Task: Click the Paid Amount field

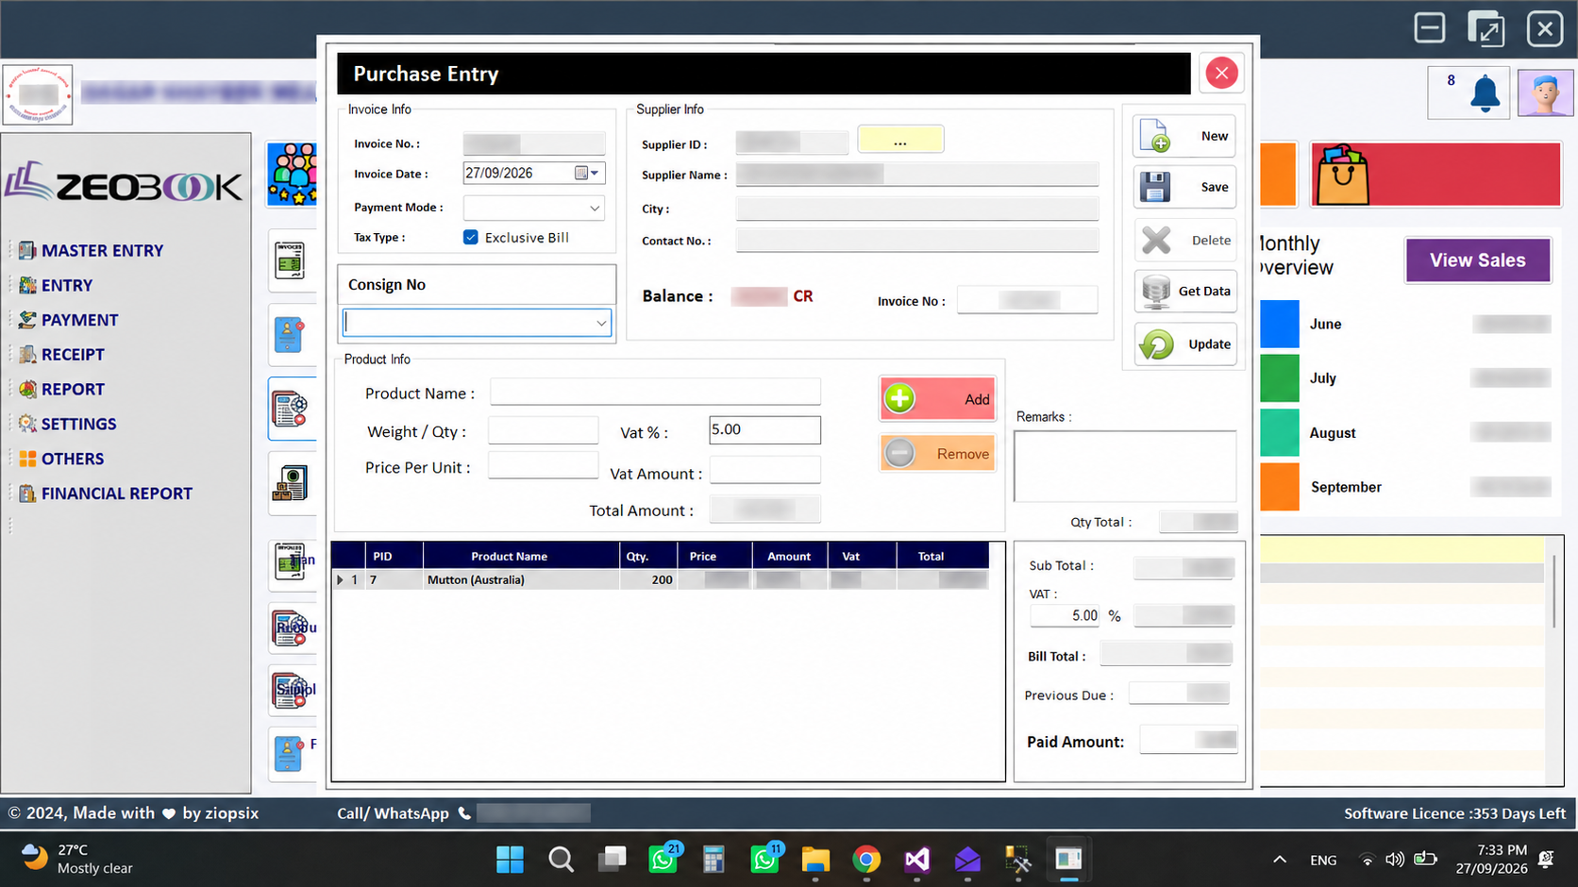Action: pos(1188,740)
